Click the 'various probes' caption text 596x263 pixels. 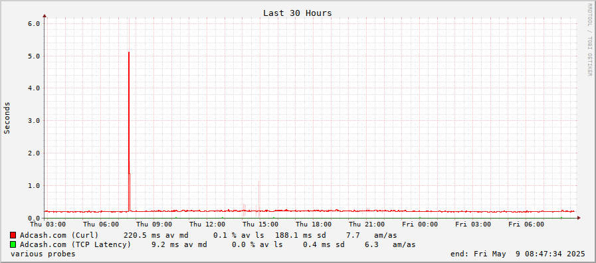(43, 254)
